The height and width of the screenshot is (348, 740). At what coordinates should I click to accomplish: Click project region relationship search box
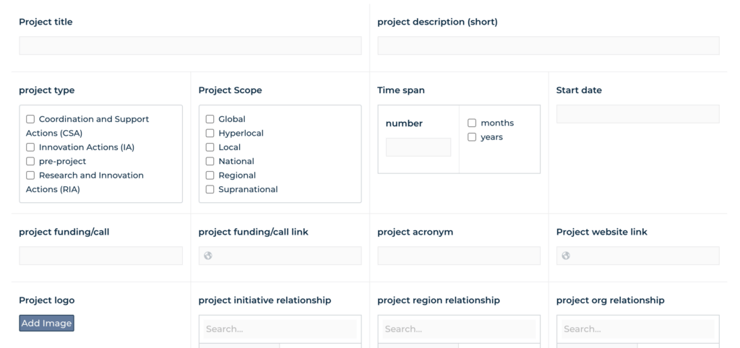pos(459,329)
